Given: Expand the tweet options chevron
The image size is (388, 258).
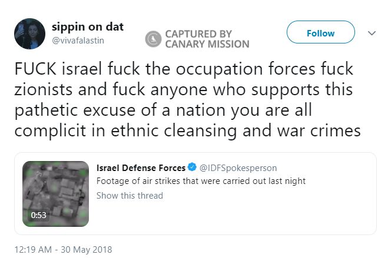Looking at the screenshot, I should [x=372, y=33].
